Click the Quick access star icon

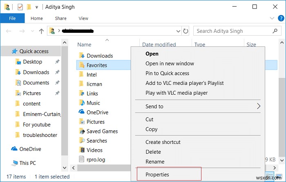15,51
